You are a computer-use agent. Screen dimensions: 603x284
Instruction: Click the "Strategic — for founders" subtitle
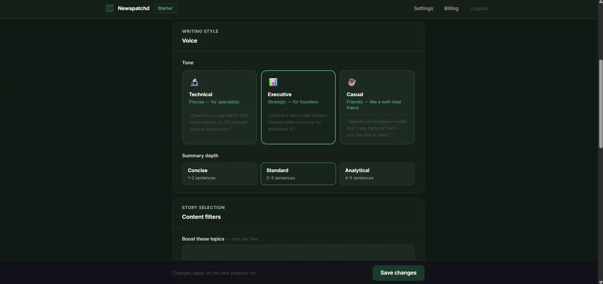pyautogui.click(x=293, y=102)
